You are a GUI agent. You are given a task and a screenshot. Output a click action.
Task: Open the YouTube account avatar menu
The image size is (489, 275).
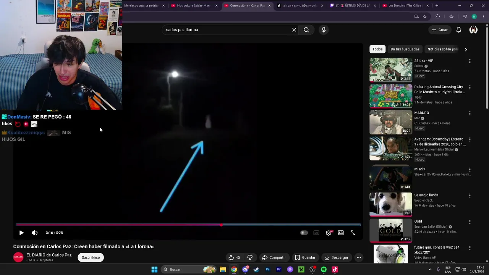point(473,30)
